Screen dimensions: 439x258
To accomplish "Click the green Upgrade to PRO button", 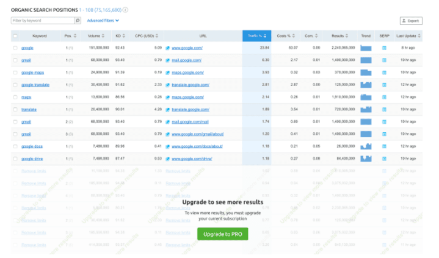I will coord(223,234).
